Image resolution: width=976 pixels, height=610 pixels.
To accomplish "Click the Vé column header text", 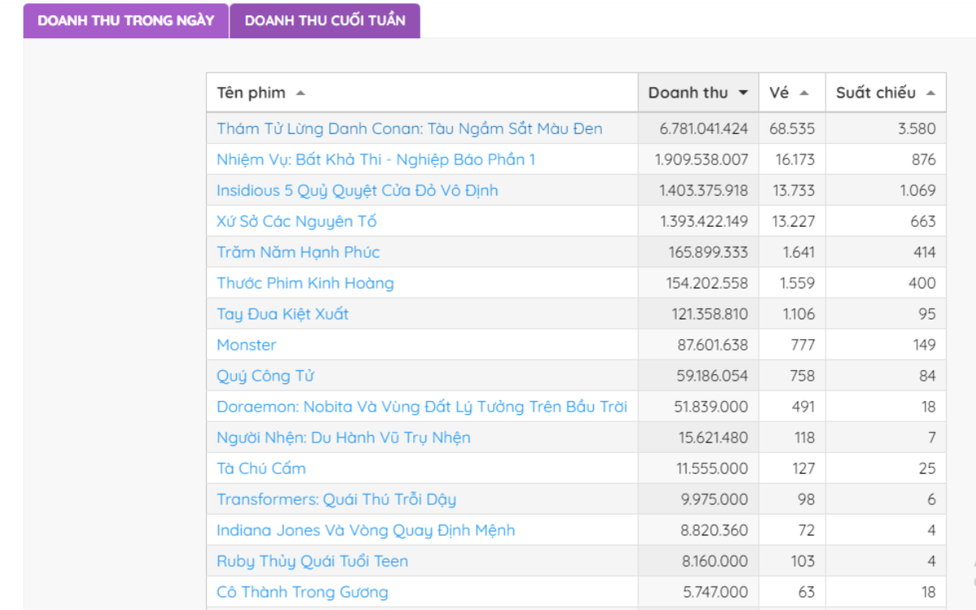I will coord(779,93).
